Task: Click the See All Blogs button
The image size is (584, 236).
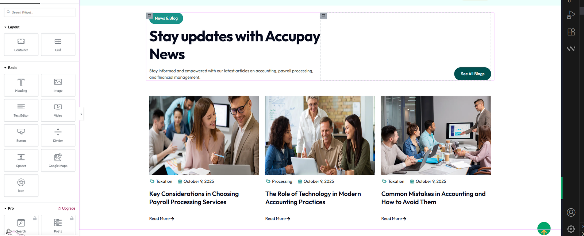Action: coord(472,74)
